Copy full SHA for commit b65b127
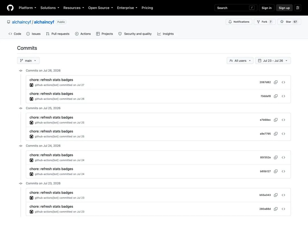The image size is (308, 235). (x=275, y=171)
